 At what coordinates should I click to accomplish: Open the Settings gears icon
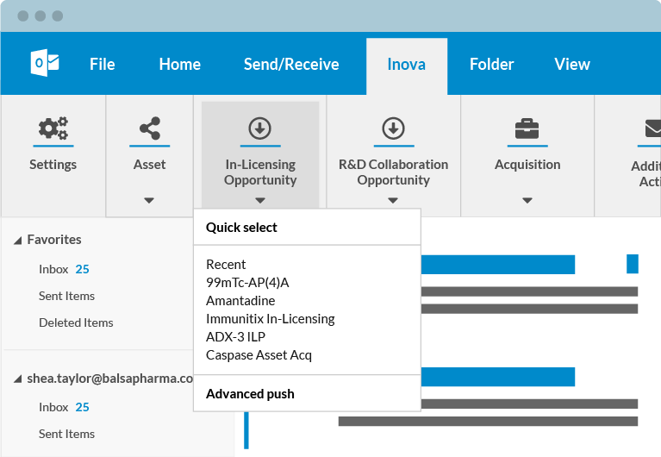pyautogui.click(x=53, y=128)
